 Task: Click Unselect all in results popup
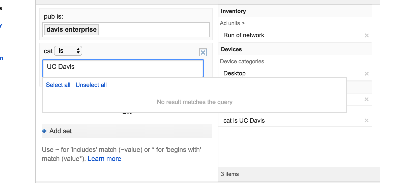pyautogui.click(x=91, y=85)
